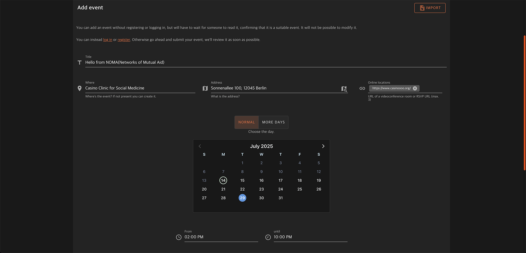Select the Normal date mode

tap(246, 122)
